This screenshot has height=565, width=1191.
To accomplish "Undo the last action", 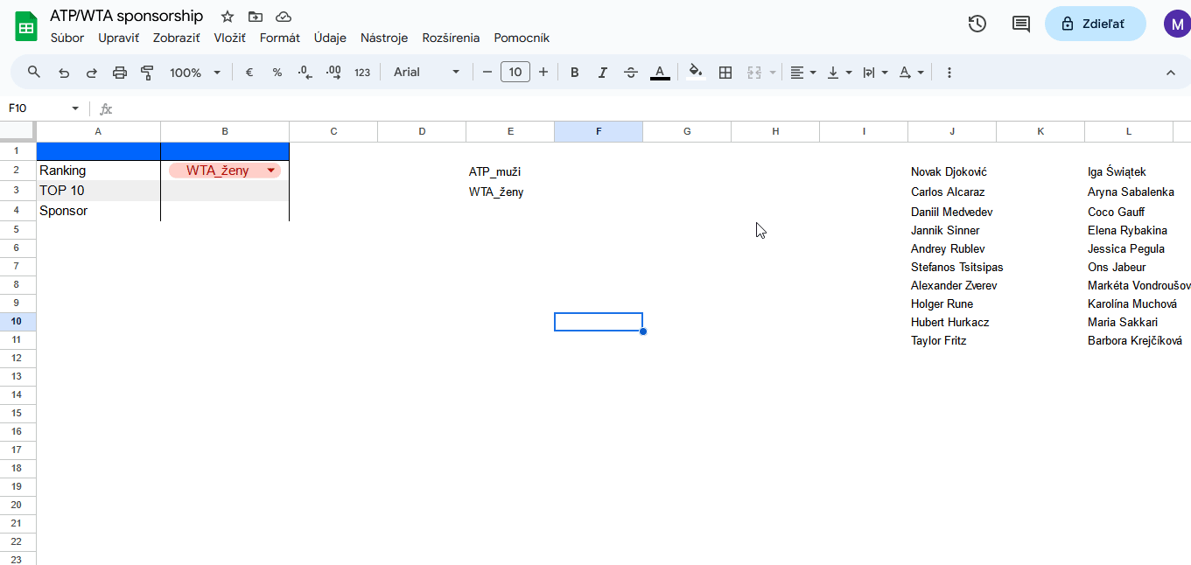I will (64, 73).
